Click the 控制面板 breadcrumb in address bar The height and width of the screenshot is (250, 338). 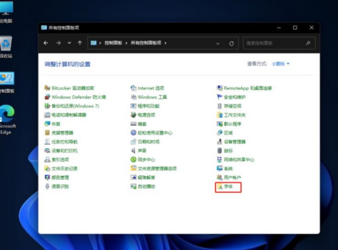coord(113,43)
